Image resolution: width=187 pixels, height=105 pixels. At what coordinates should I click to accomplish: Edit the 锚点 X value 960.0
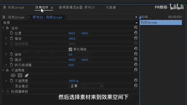(72, 60)
